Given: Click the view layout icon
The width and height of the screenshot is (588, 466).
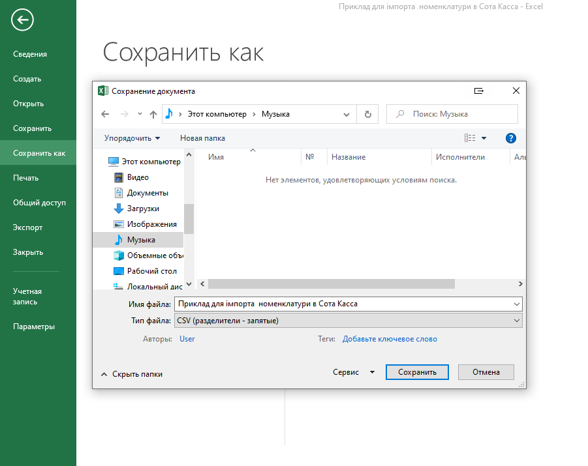Looking at the screenshot, I should coord(470,138).
